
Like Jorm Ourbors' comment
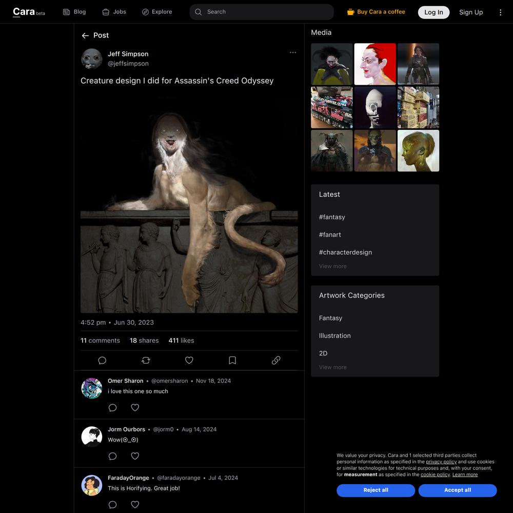pos(135,456)
